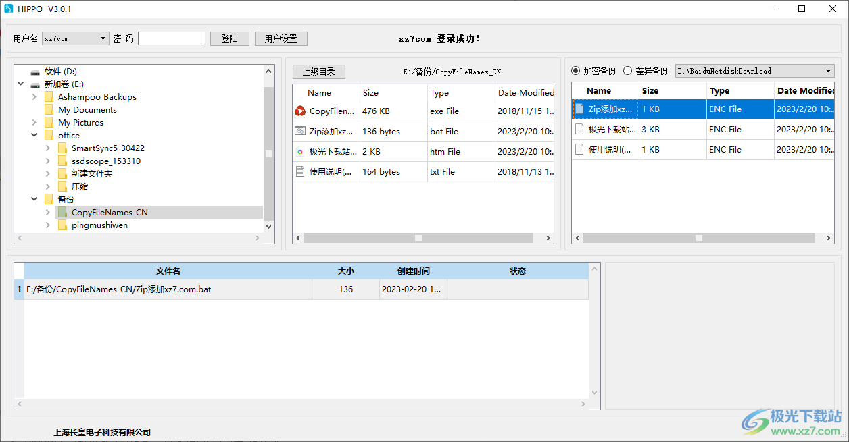This screenshot has width=849, height=442.
Task: Click the Ashampoo Backups folder icon
Action: coord(49,97)
